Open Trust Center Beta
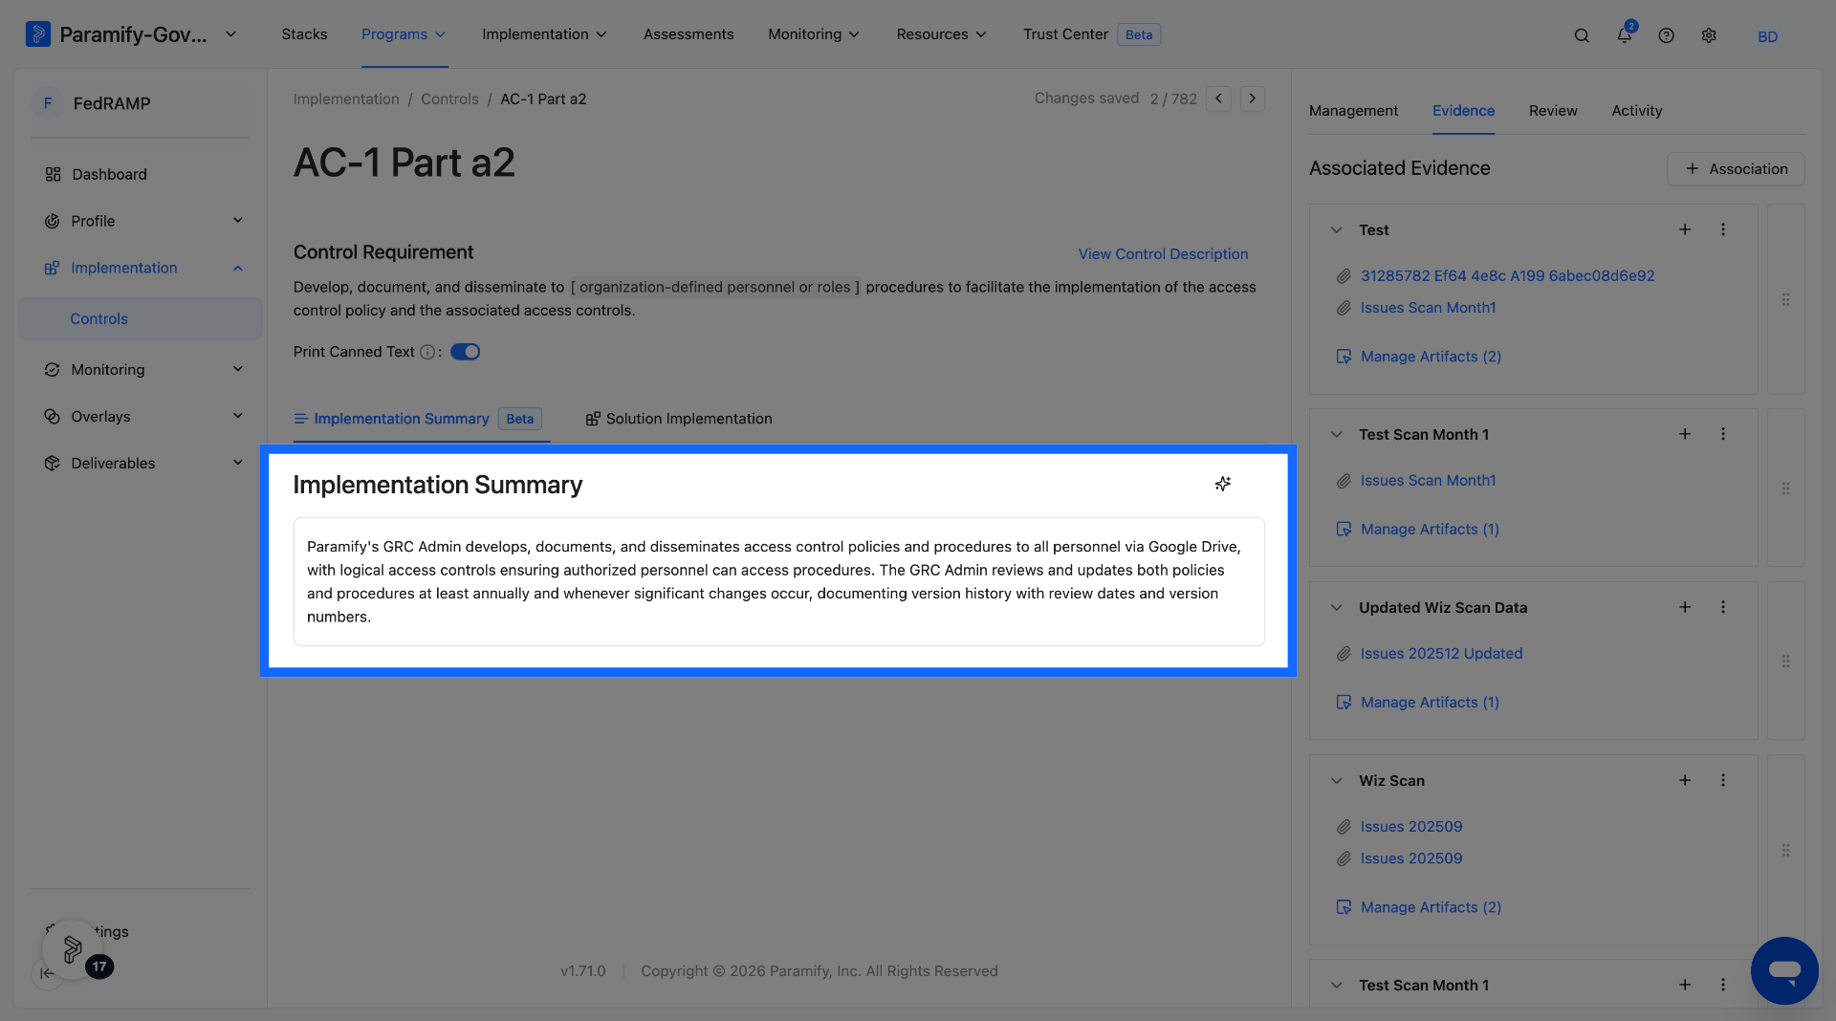This screenshot has width=1836, height=1021. point(1091,34)
